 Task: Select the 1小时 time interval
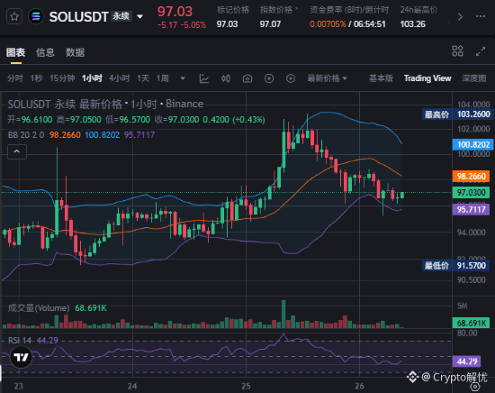pos(92,78)
